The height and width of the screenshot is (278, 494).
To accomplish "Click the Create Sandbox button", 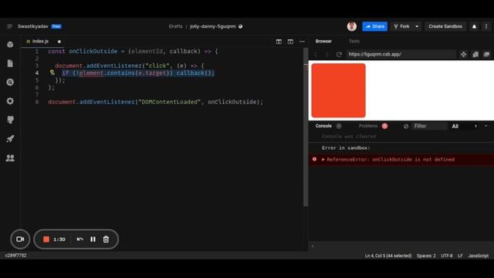I will (445, 26).
